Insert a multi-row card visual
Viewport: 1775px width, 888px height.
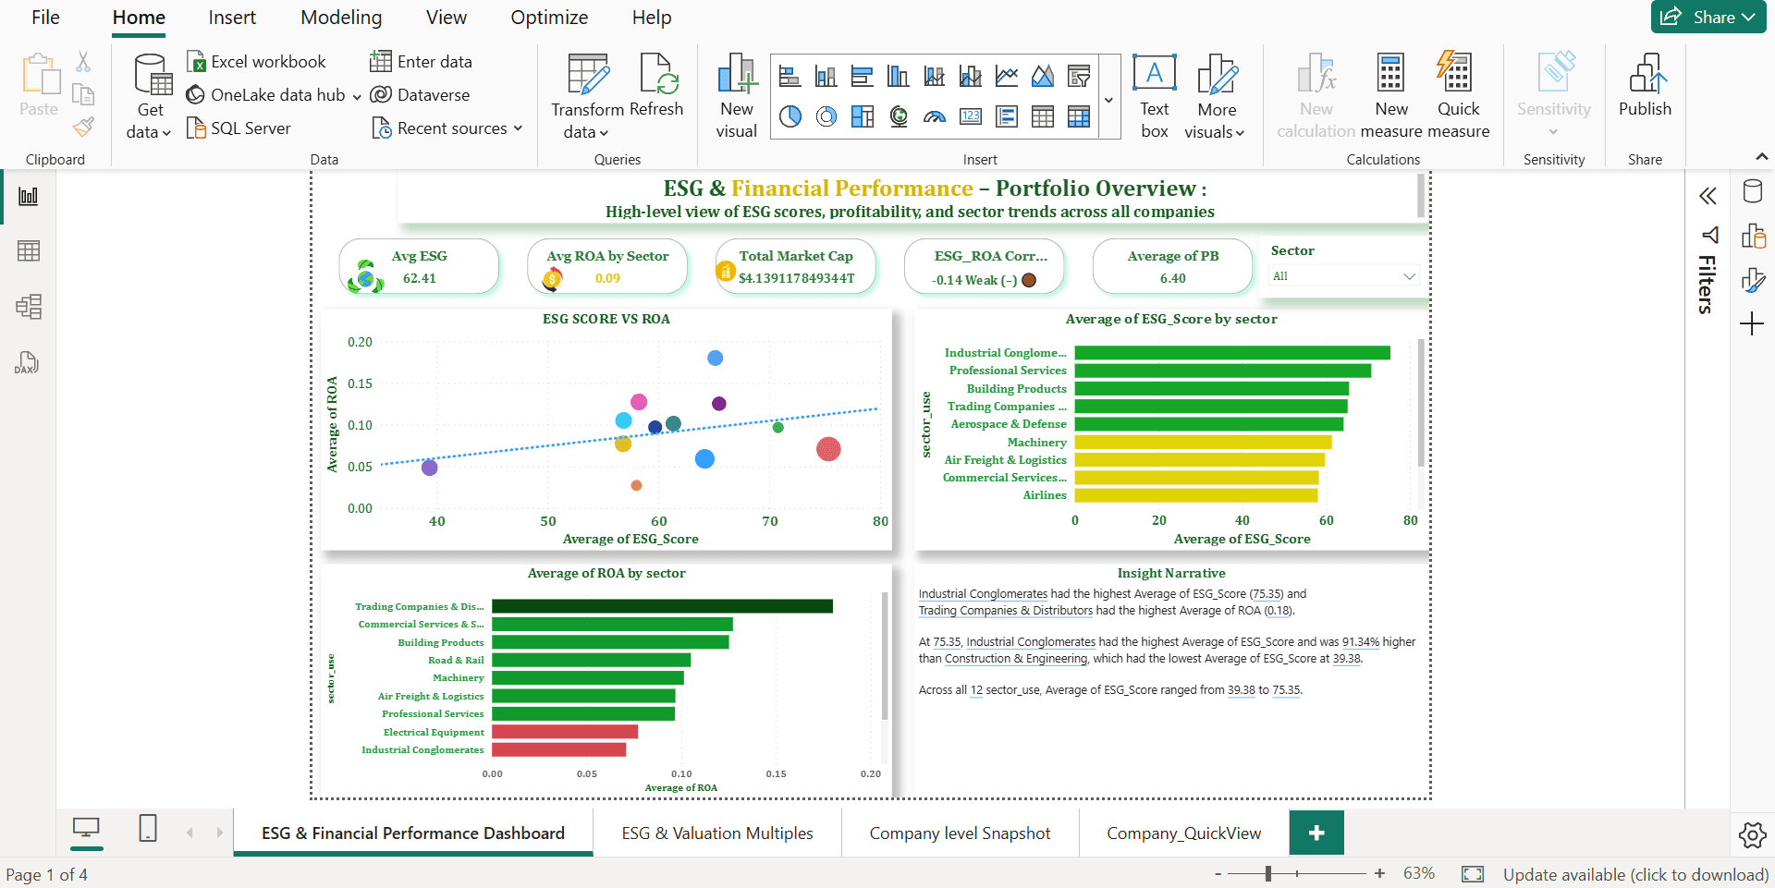tap(1007, 116)
